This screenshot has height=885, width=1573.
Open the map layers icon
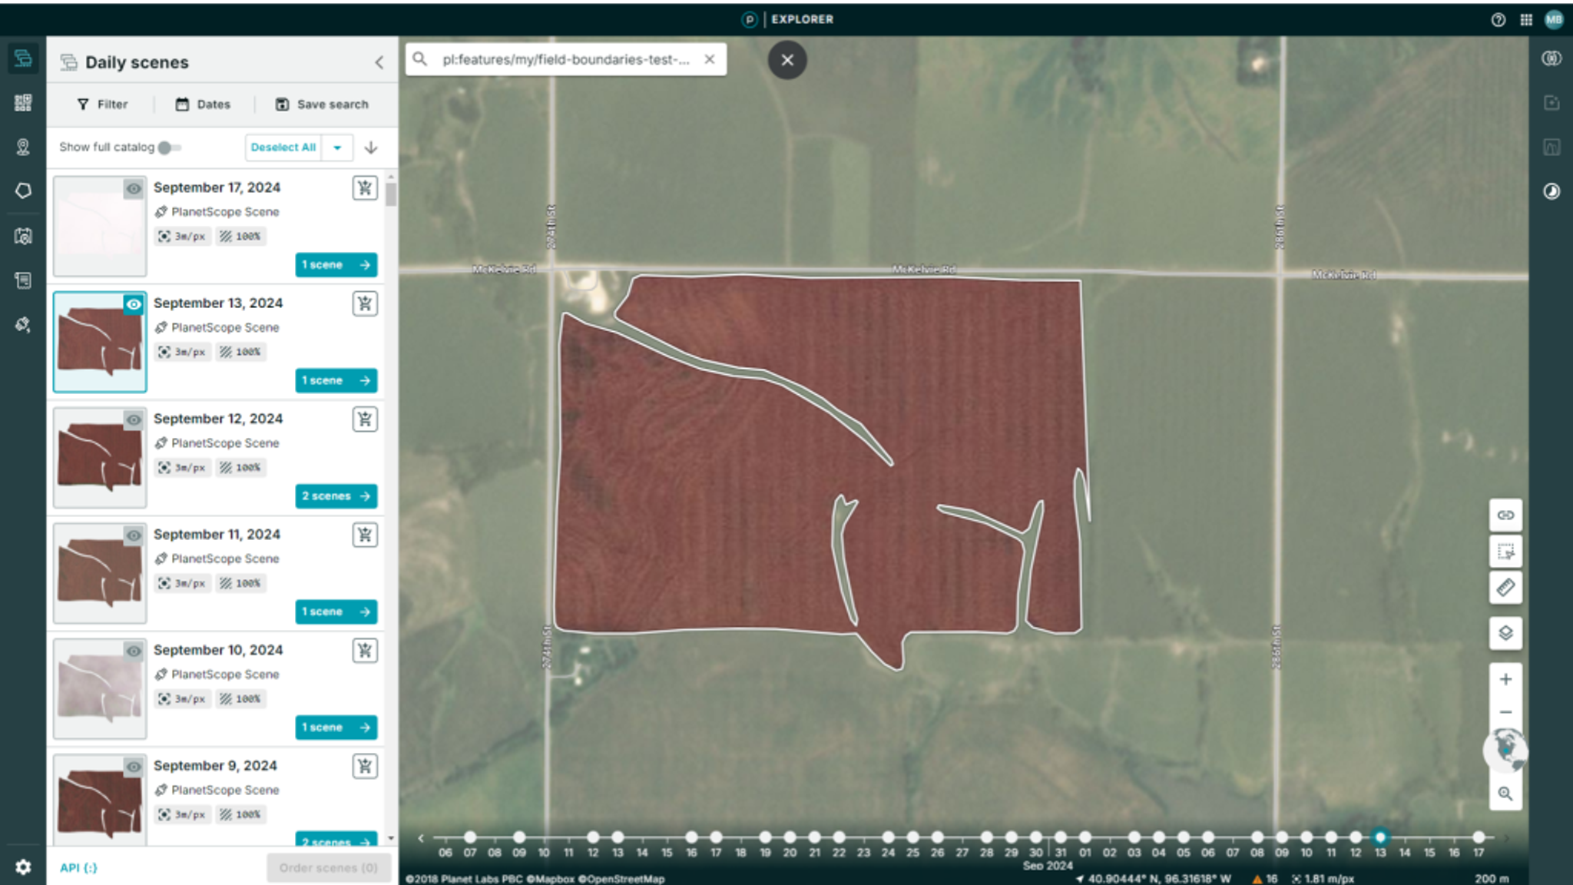point(1505,633)
